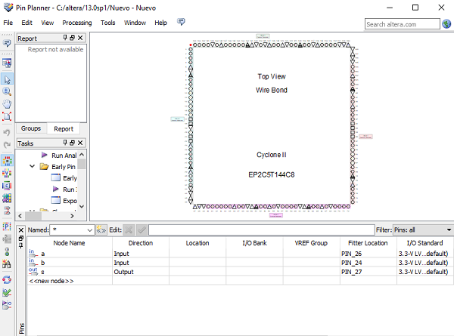The width and height of the screenshot is (454, 336).
Task: Click the Tasks horizontal scroll right arrow
Action: click(x=72, y=215)
